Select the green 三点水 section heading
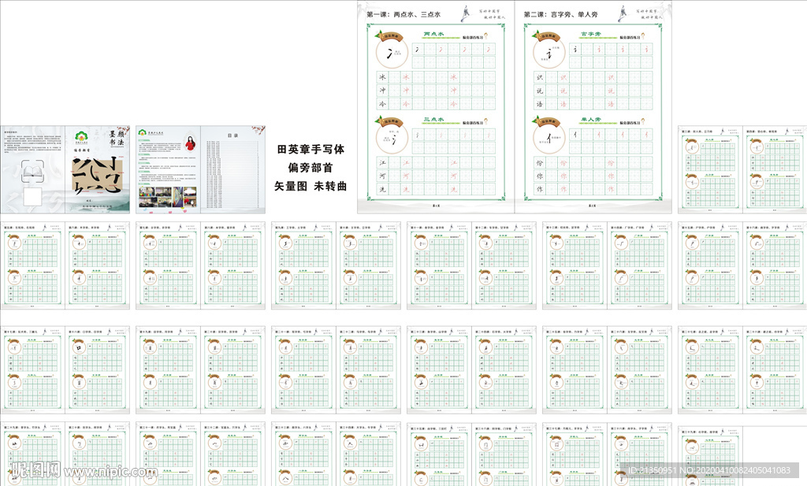The image size is (807, 486). click(x=433, y=119)
